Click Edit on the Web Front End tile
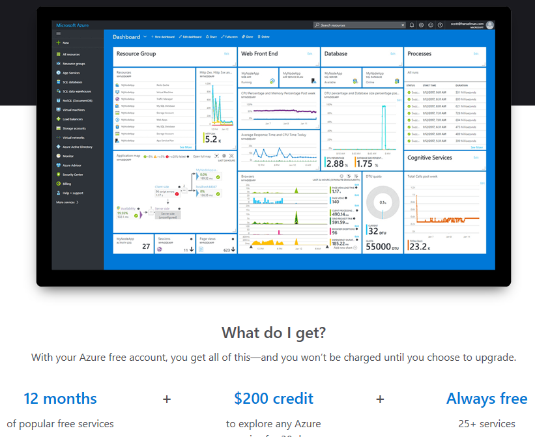Screen dimensions: 535x437 coord(310,53)
